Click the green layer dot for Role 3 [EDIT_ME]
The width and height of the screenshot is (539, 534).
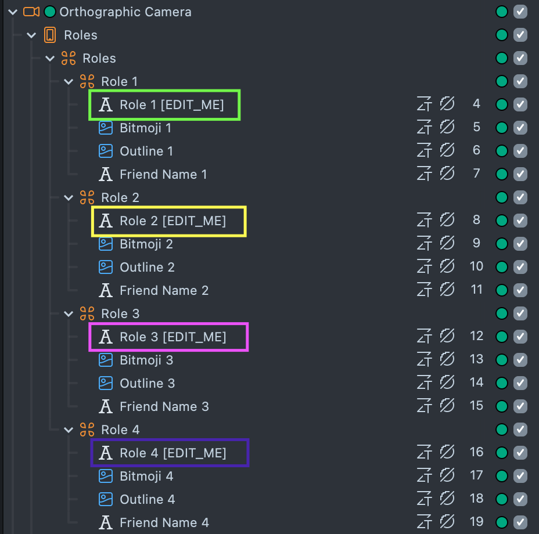502,337
